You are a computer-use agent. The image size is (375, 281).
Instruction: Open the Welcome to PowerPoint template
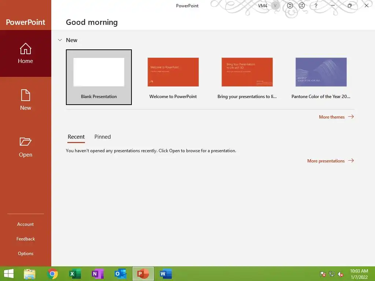pyautogui.click(x=173, y=77)
